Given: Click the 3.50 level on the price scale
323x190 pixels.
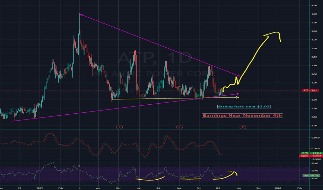Looking at the screenshot, I should click(314, 57).
